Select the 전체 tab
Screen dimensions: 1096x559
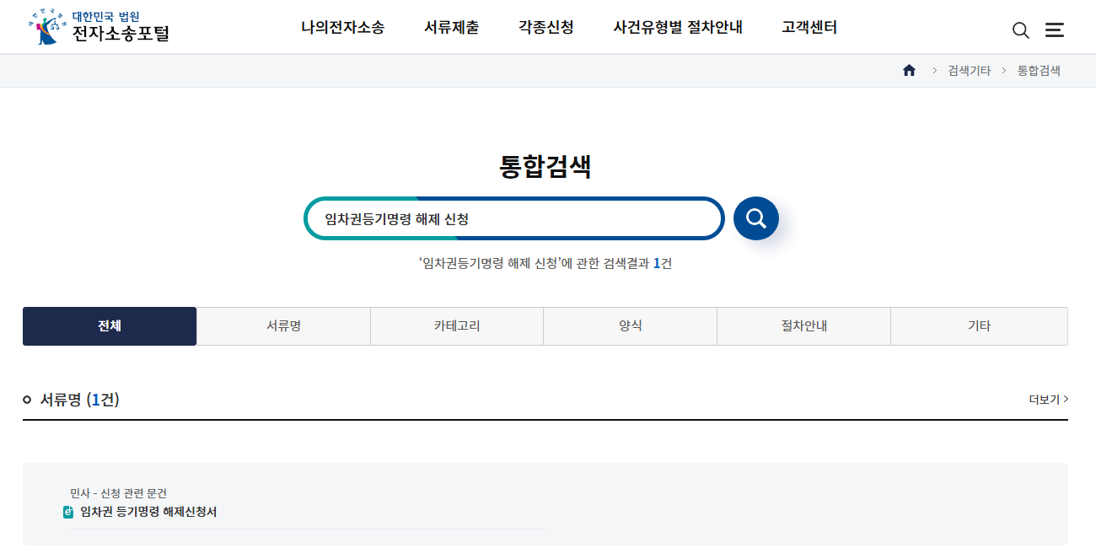(x=109, y=325)
